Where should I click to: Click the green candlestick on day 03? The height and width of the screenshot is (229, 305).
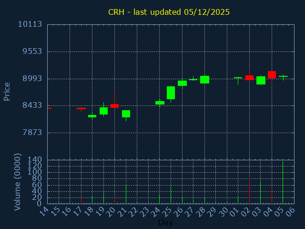tap(261, 80)
